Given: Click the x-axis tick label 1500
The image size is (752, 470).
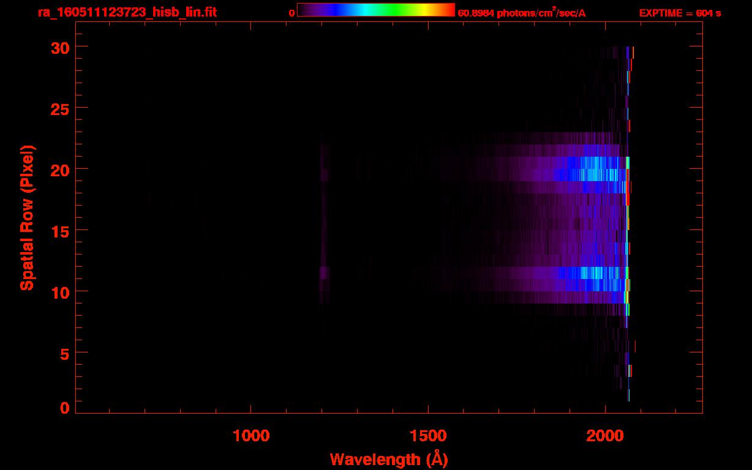Looking at the screenshot, I should (x=428, y=436).
